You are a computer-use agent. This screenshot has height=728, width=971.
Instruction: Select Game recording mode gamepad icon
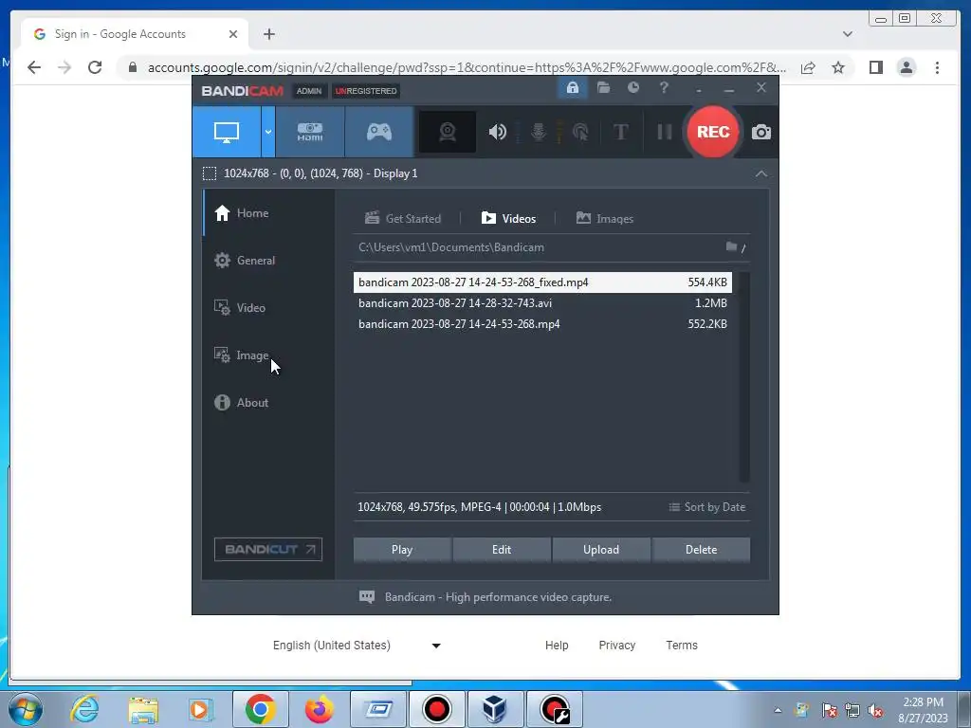coord(379,132)
